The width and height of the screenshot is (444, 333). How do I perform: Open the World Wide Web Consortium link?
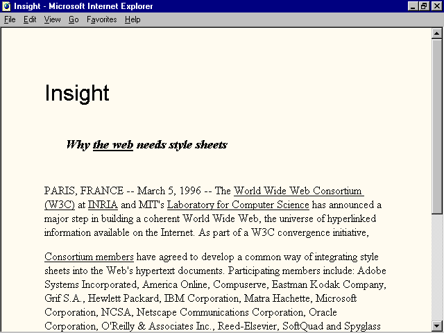pos(298,191)
